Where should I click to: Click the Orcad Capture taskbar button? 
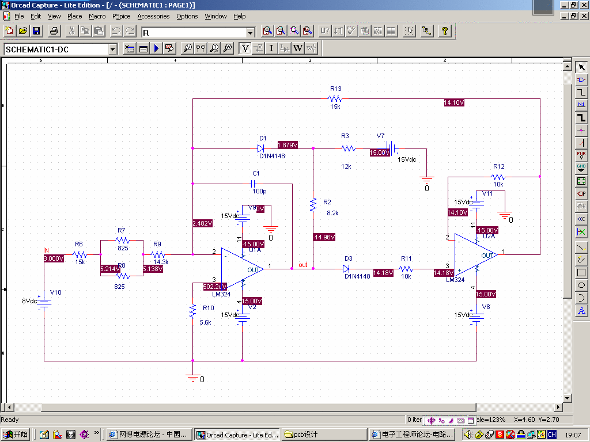point(237,435)
